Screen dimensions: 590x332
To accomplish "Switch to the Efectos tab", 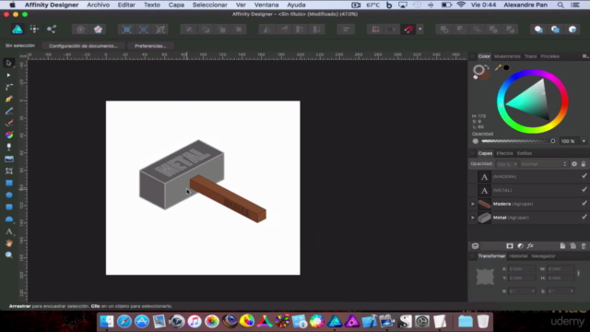I will [504, 153].
